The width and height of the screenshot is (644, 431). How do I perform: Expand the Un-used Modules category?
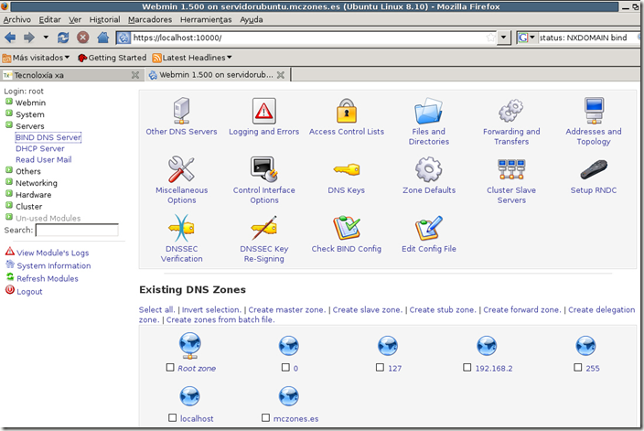(x=9, y=217)
